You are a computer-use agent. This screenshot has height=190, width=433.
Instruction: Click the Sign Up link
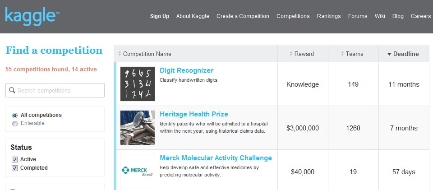pyautogui.click(x=160, y=16)
